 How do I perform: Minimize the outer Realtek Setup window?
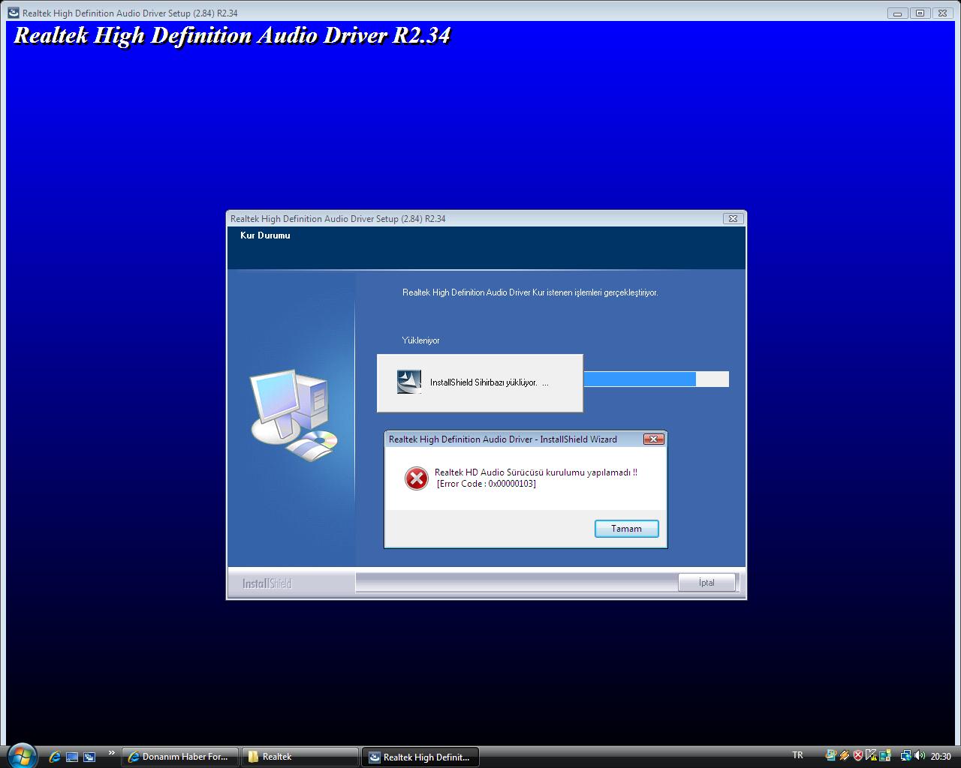click(x=897, y=13)
